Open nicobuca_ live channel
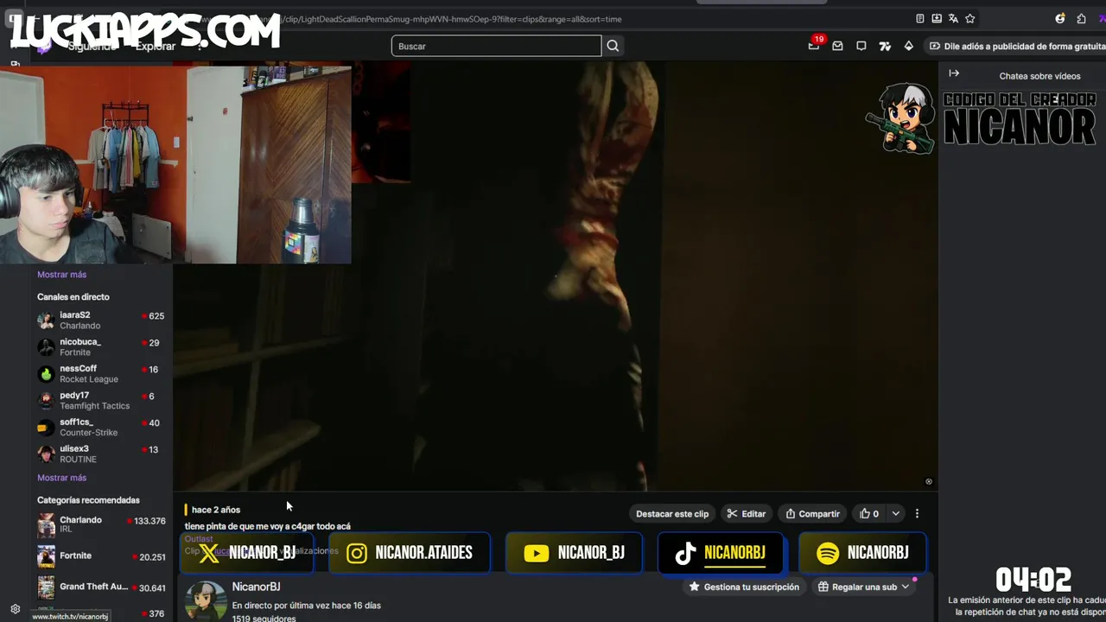 [x=100, y=347]
